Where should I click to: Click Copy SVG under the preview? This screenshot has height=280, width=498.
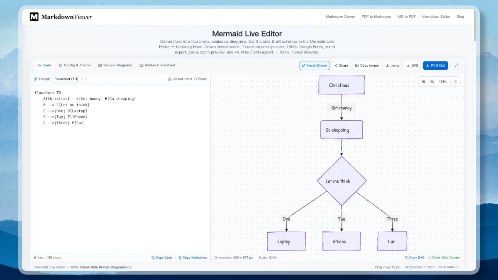pyautogui.click(x=415, y=258)
